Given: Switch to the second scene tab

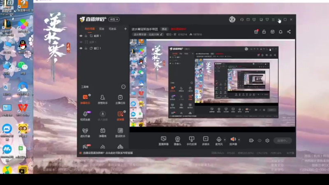Looking at the screenshot, I should tap(102, 29).
